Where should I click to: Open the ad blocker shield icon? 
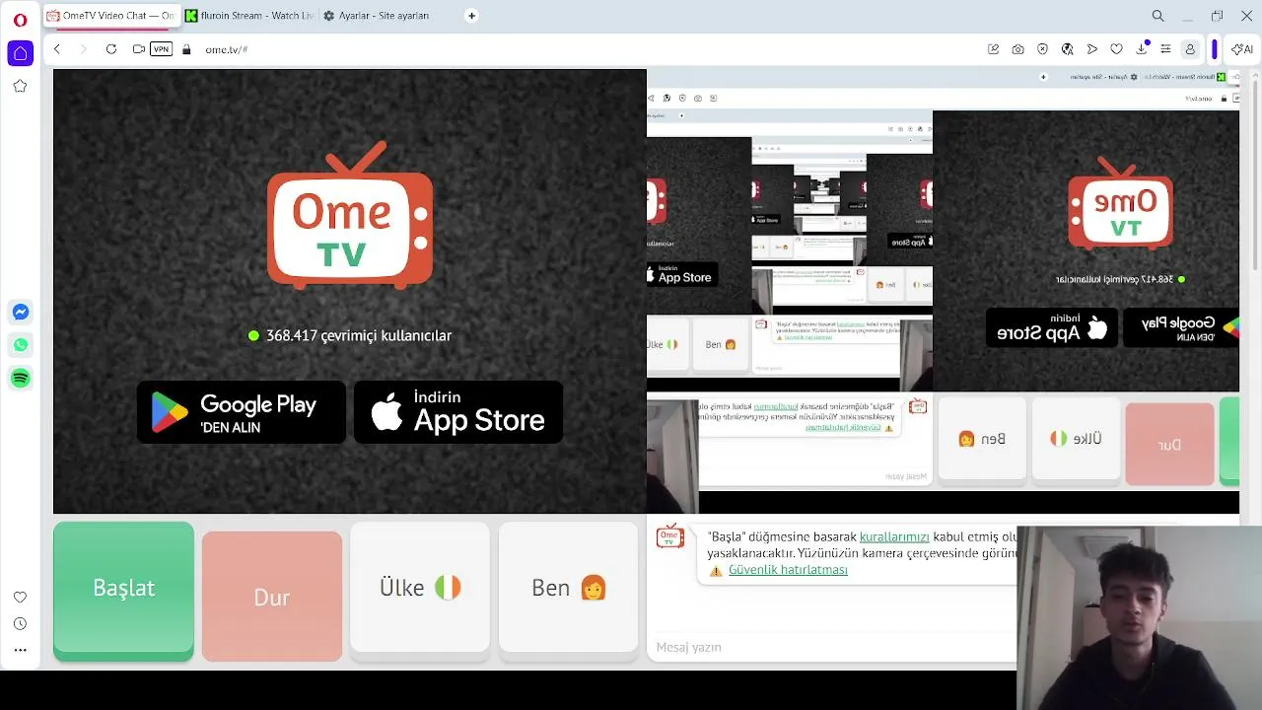click(1042, 49)
